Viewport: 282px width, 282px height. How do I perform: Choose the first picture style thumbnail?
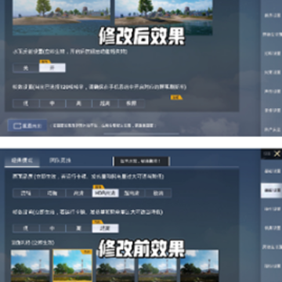(30, 266)
